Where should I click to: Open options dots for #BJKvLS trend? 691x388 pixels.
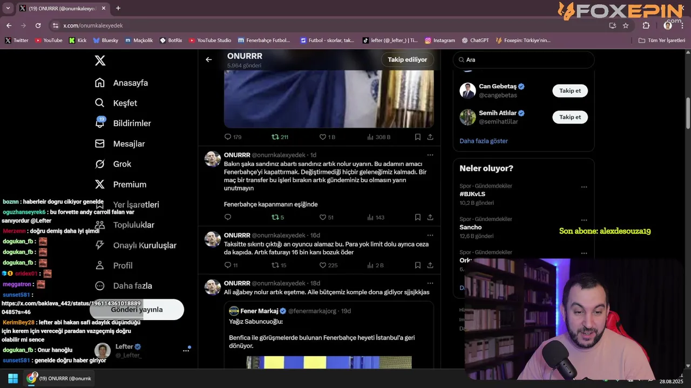pos(584,187)
